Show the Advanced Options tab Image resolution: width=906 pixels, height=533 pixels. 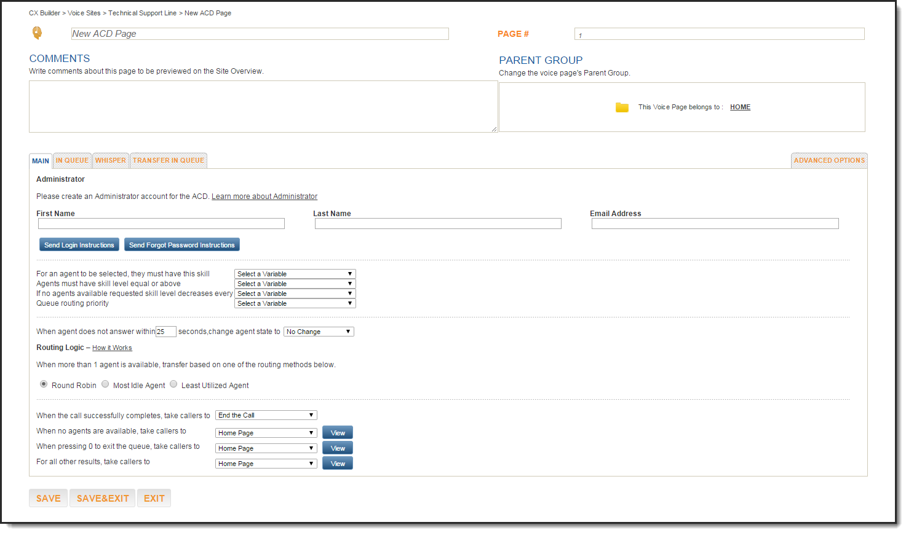coord(829,161)
